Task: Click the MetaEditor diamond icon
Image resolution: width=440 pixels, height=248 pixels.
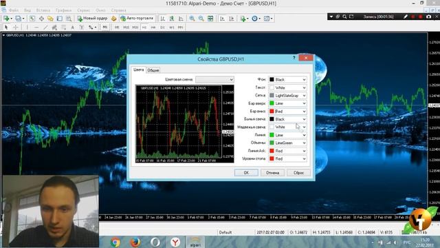Action: coord(113,19)
